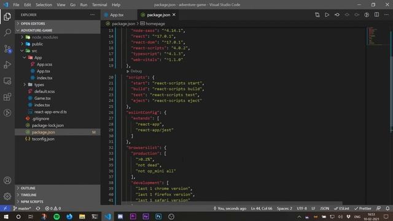Open the Remote Explorer view
Screen dimensions: 393x221
[7, 80]
